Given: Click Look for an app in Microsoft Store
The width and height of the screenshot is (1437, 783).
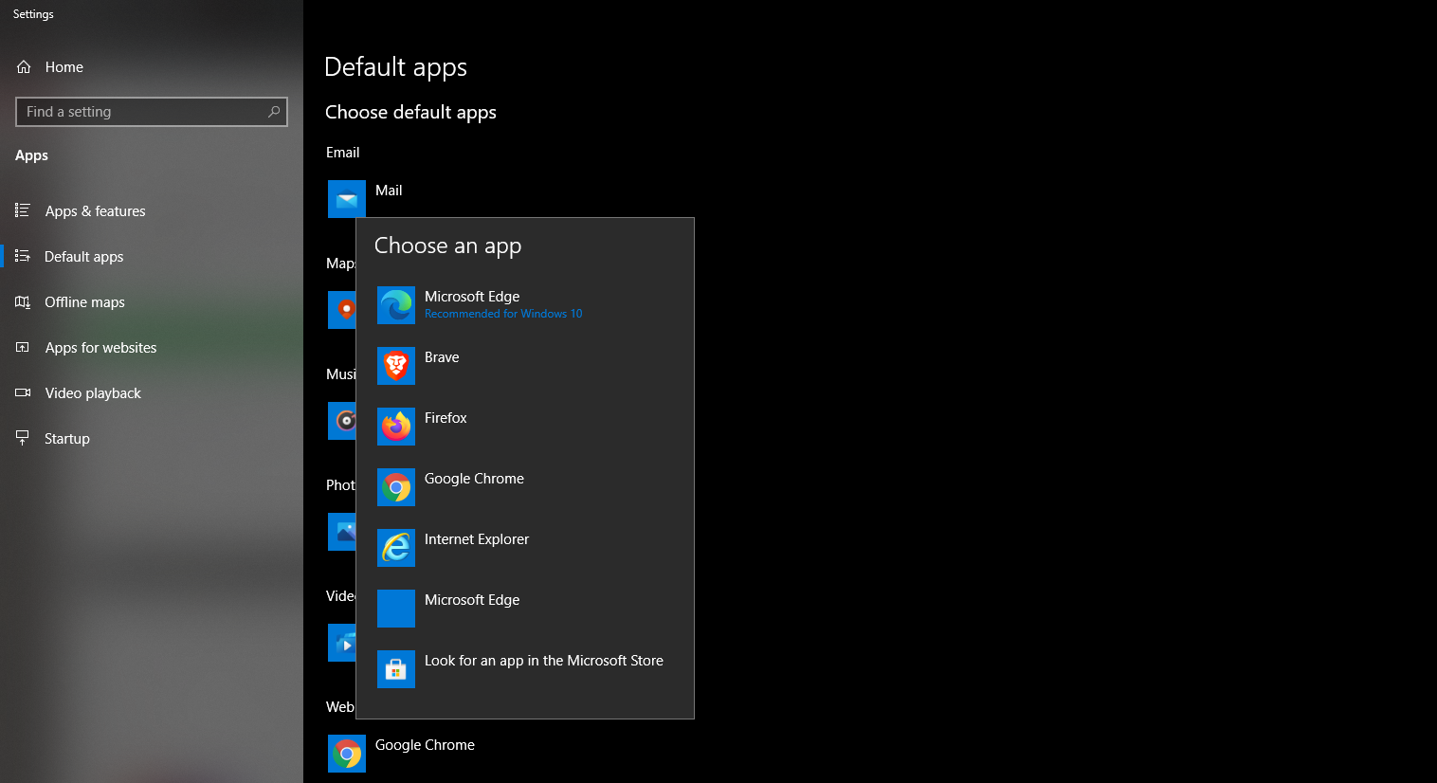Looking at the screenshot, I should click(543, 662).
